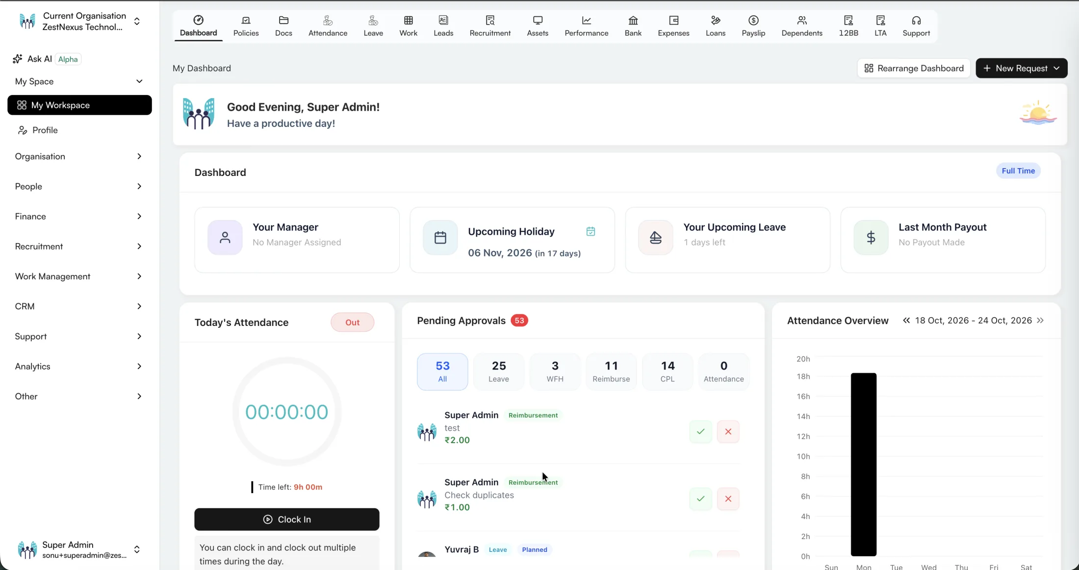The width and height of the screenshot is (1079, 570).
Task: Expand the Finance sidebar section
Action: 78,216
